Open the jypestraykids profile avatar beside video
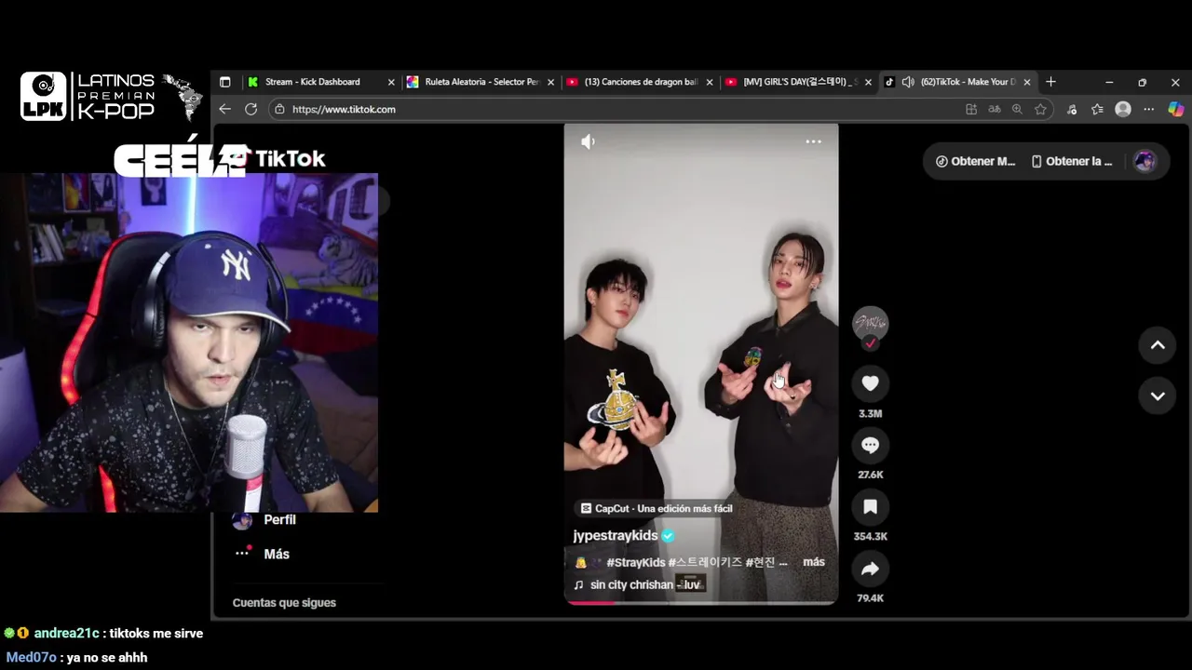This screenshot has width=1192, height=670. coord(870,323)
